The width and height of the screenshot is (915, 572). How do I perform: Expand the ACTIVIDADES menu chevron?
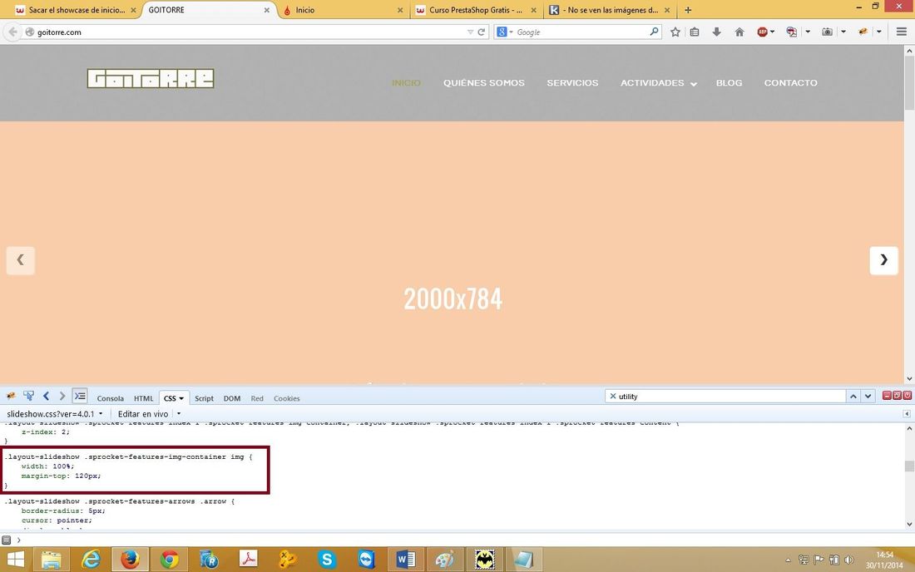(693, 84)
